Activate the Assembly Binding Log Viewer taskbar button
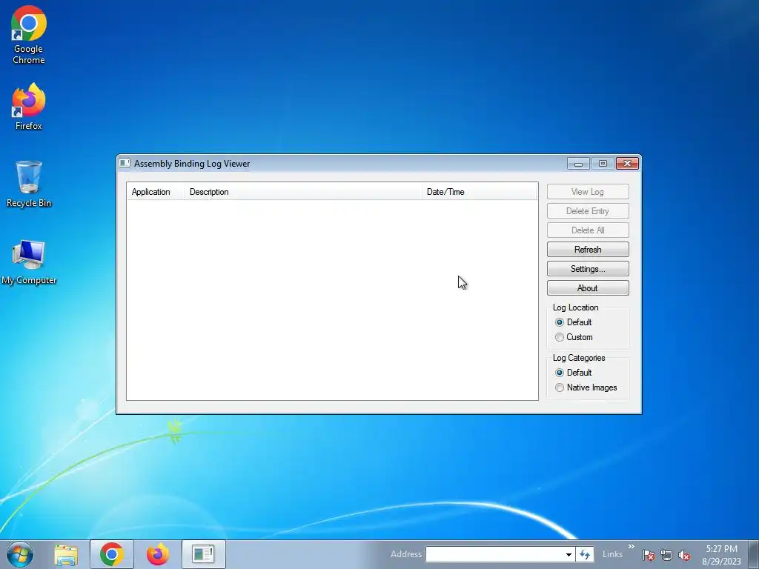The image size is (759, 569). pos(203,554)
